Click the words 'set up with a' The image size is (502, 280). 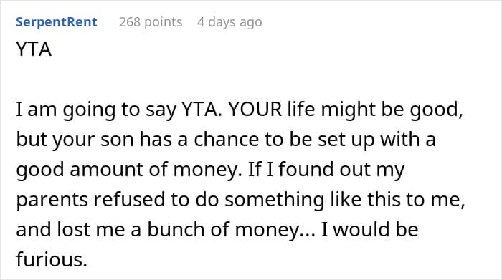pyautogui.click(x=376, y=140)
